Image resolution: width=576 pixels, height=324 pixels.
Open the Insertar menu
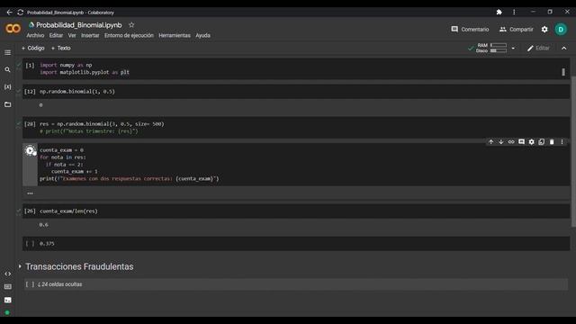click(90, 36)
